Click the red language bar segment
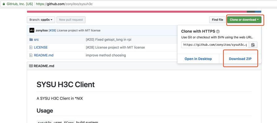The image size is (277, 123). pyautogui.click(x=137, y=12)
